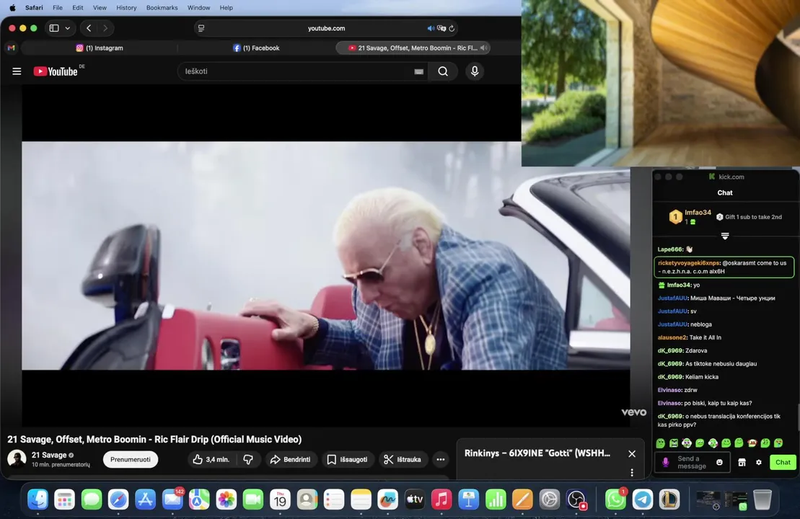800x519 pixels.
Task: Open Telegram from the Dock
Action: pos(643,500)
